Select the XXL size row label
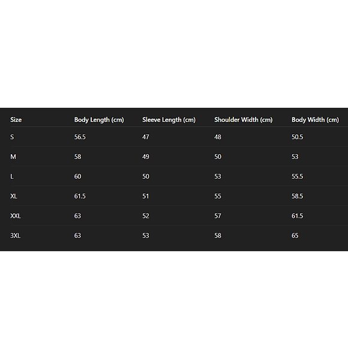The image size is (348, 348). coord(16,216)
